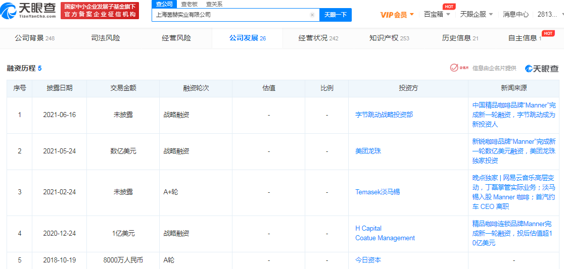564x269 pixels.
Task: Click the A+轮 round cell
Action: pyautogui.click(x=196, y=192)
